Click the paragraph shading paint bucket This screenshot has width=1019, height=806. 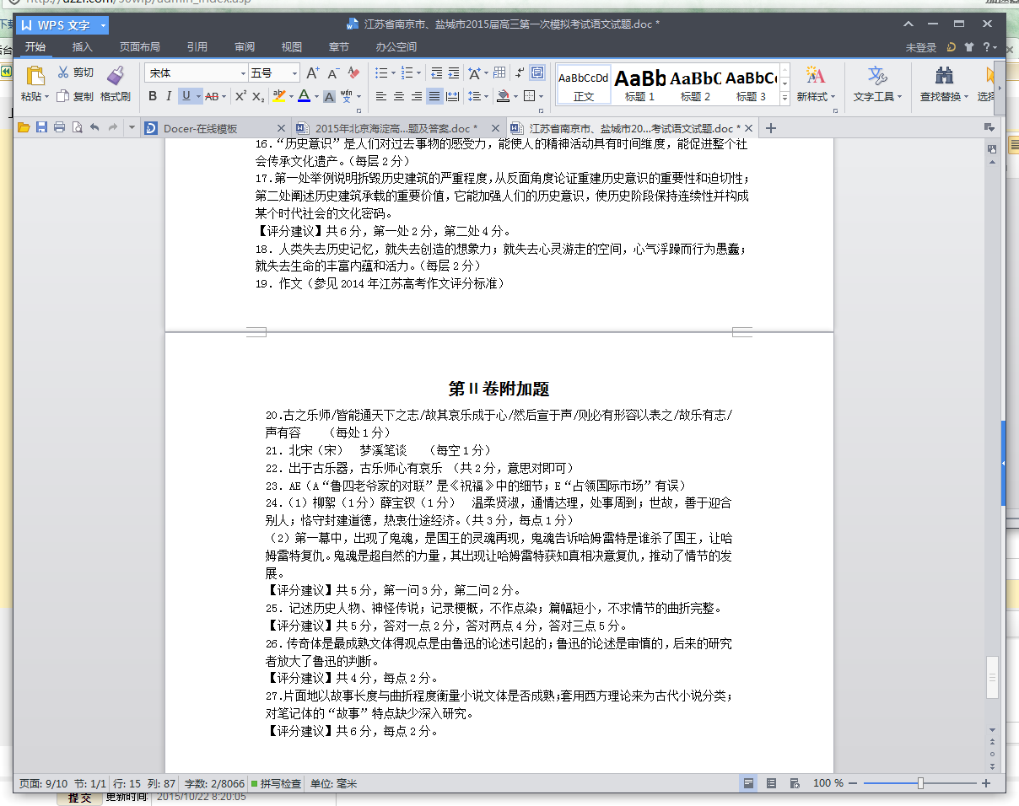[x=503, y=96]
